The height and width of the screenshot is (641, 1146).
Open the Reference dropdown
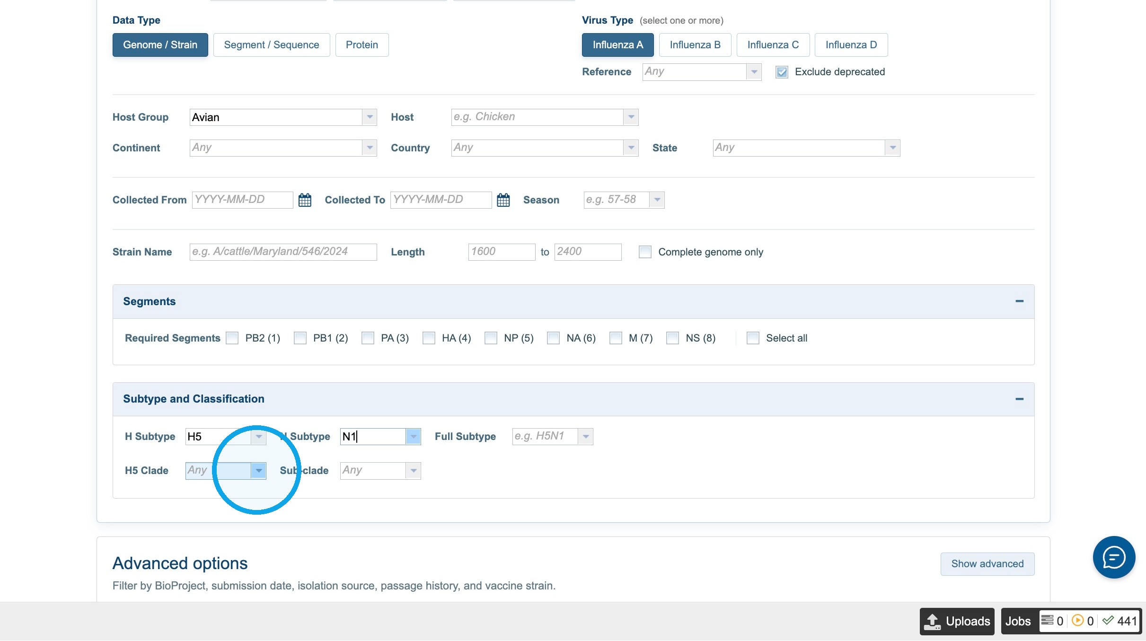(754, 72)
